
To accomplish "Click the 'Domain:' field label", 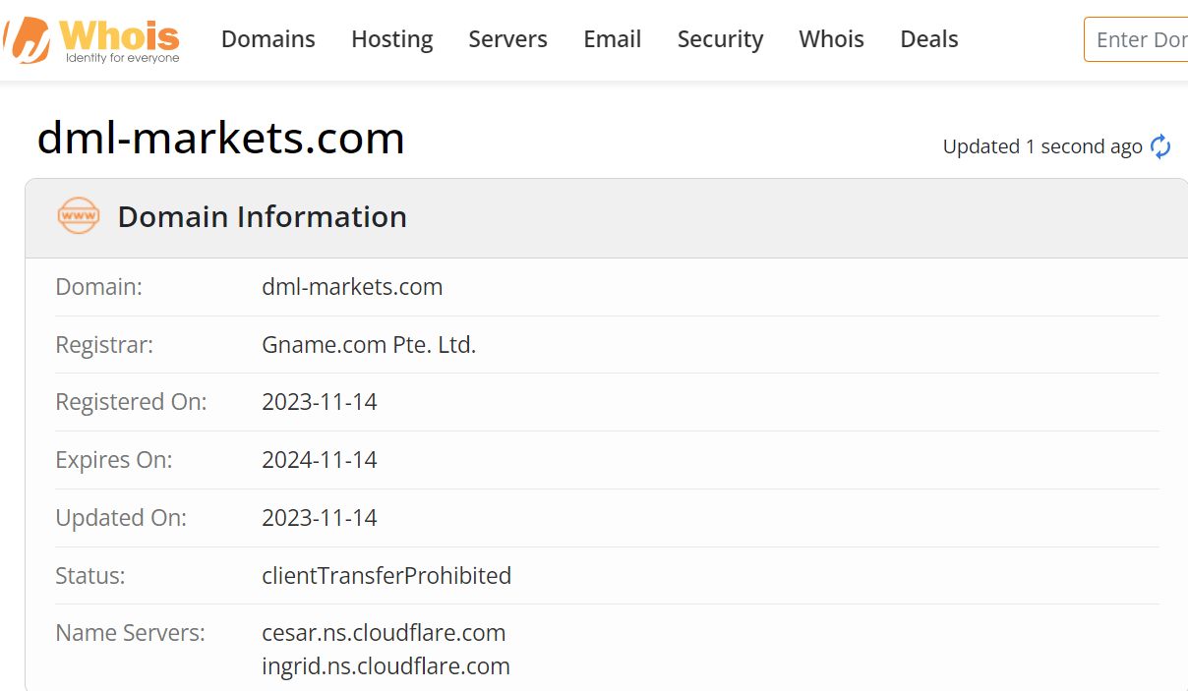I will (x=99, y=287).
